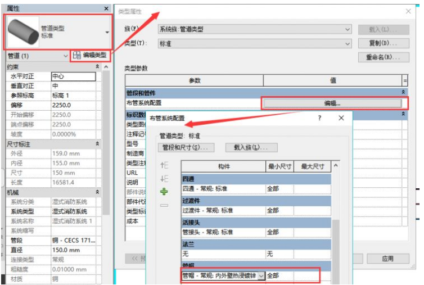The image size is (424, 285).
Task: Click the Pipe Segment value CECS 171
Action: click(x=73, y=241)
